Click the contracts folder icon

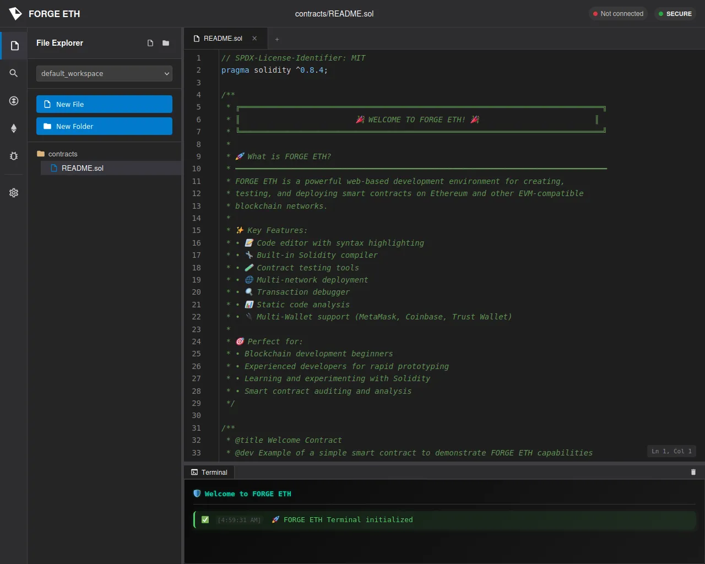point(41,154)
